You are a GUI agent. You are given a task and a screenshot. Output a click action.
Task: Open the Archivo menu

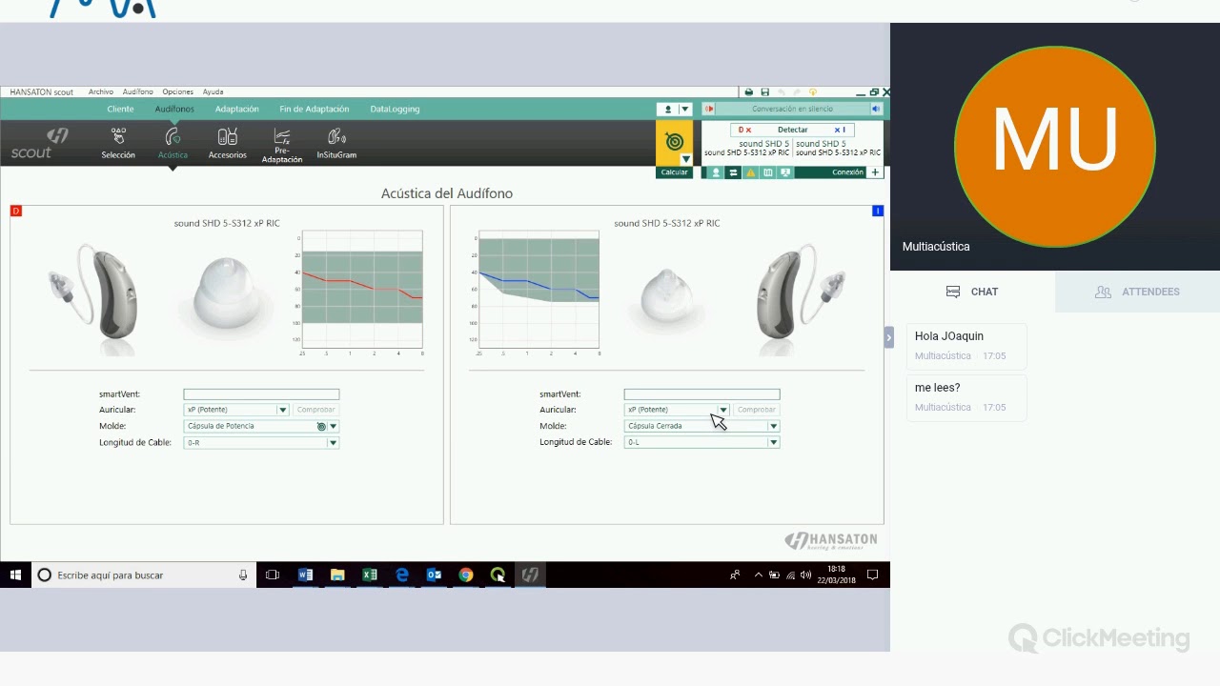101,92
